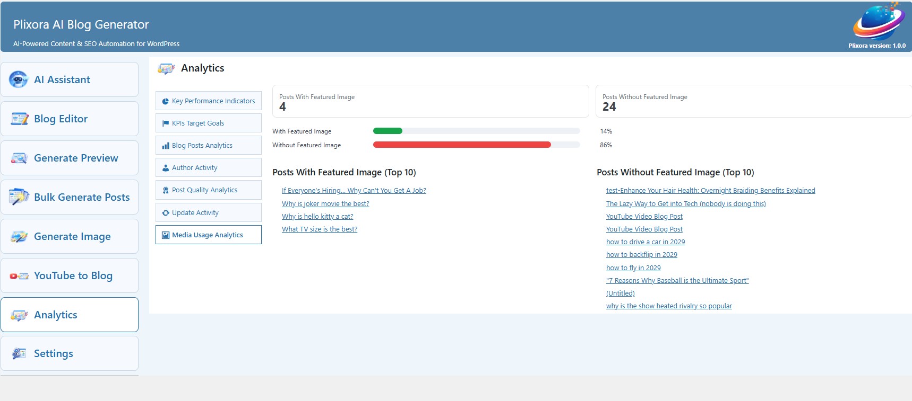The height and width of the screenshot is (401, 912).
Task: Go to Post Quality Analytics tab
Action: tap(209, 190)
